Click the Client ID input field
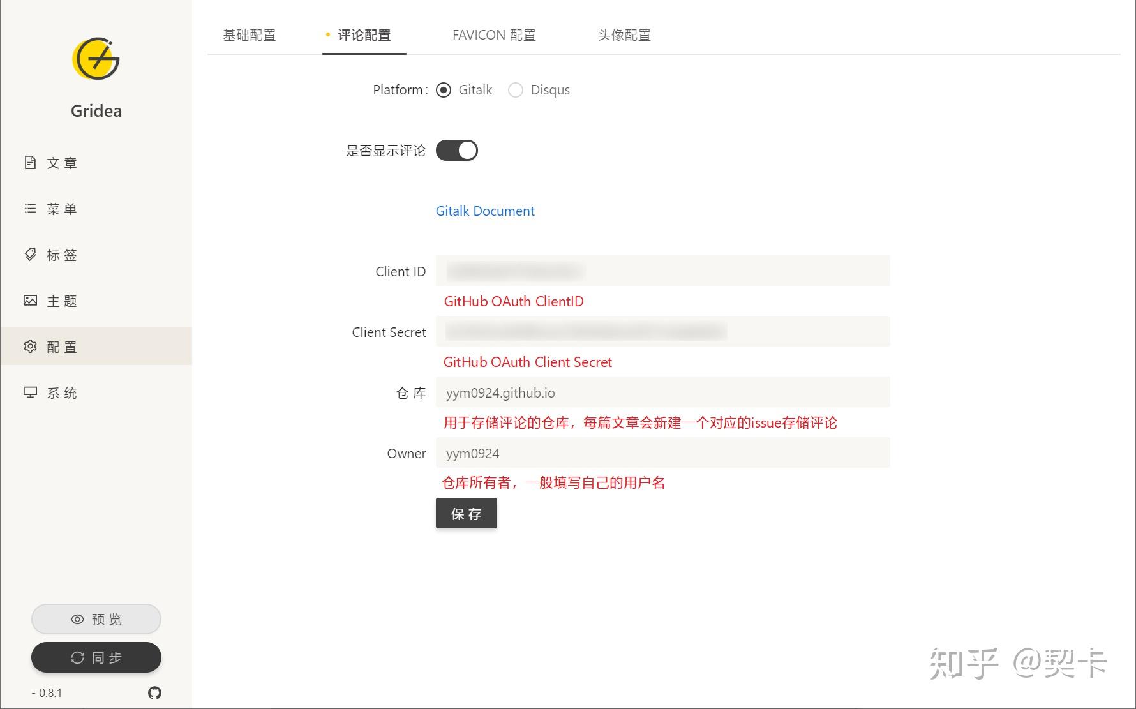The width and height of the screenshot is (1136, 709). tap(663, 271)
